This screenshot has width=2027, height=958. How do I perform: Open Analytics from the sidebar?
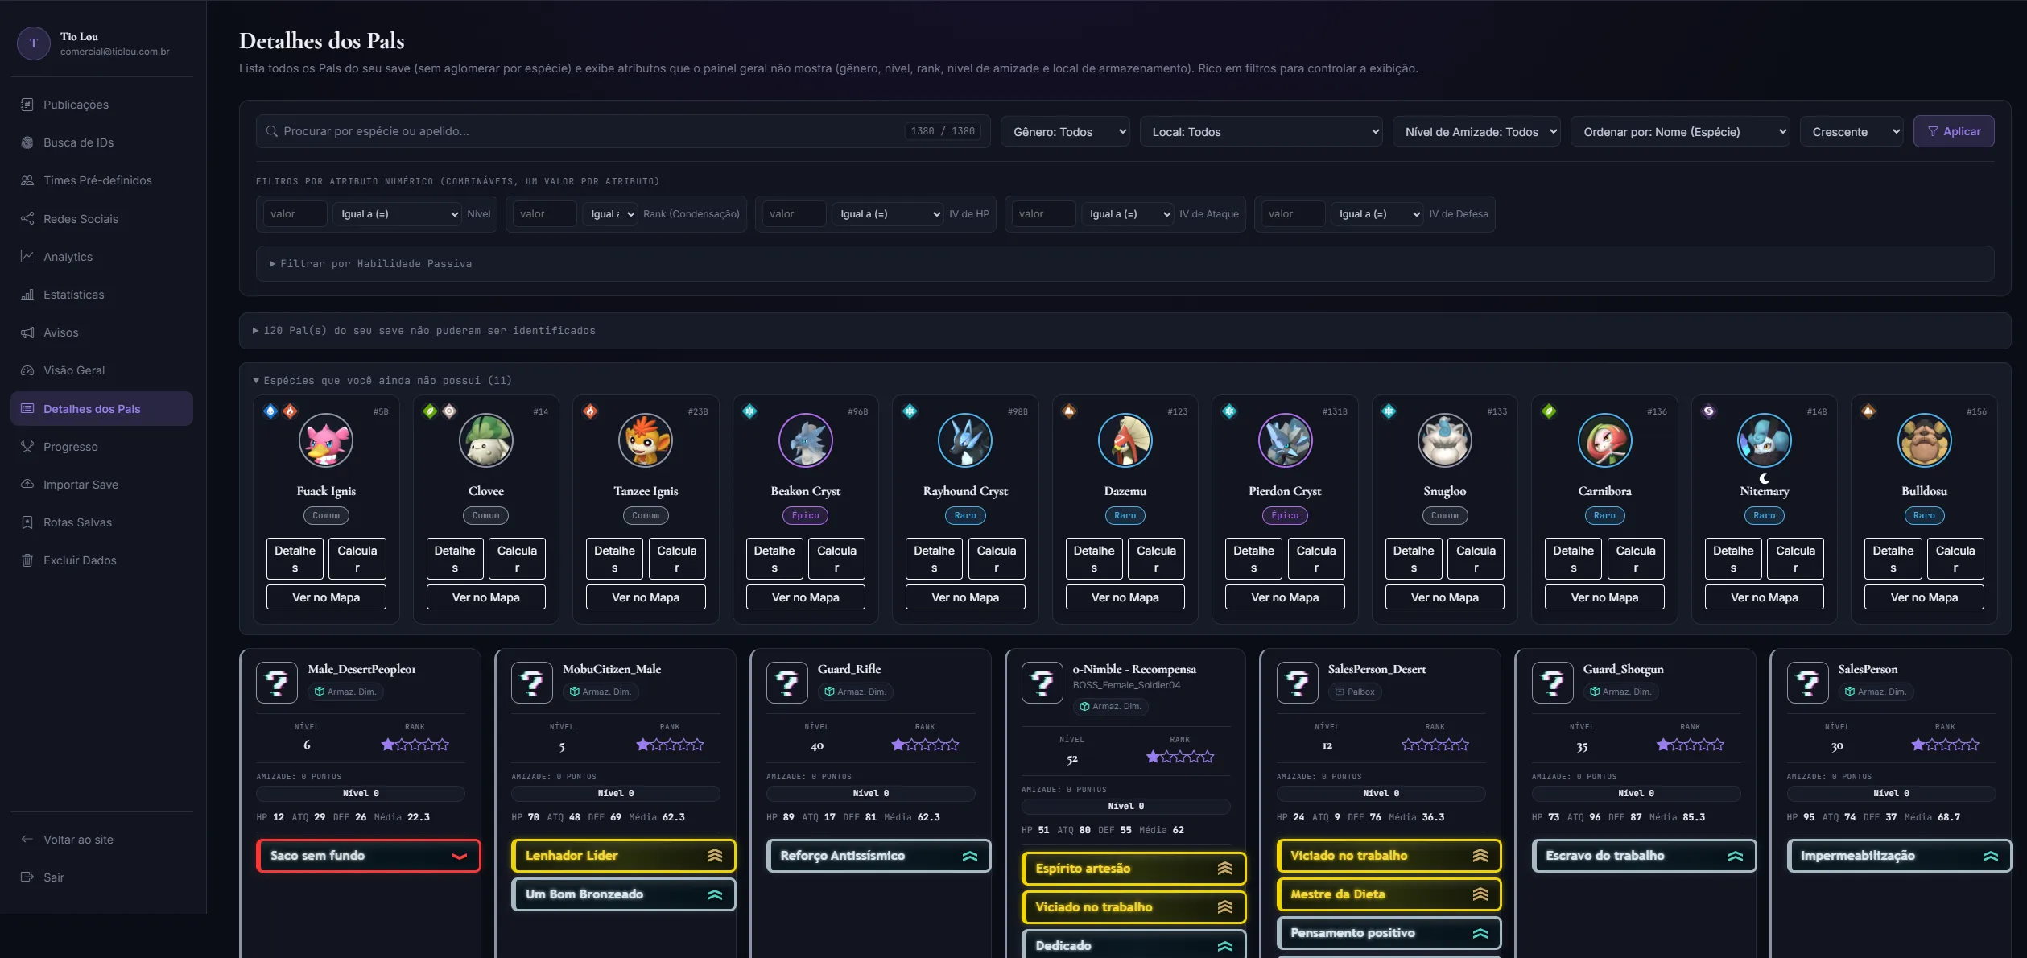(101, 256)
